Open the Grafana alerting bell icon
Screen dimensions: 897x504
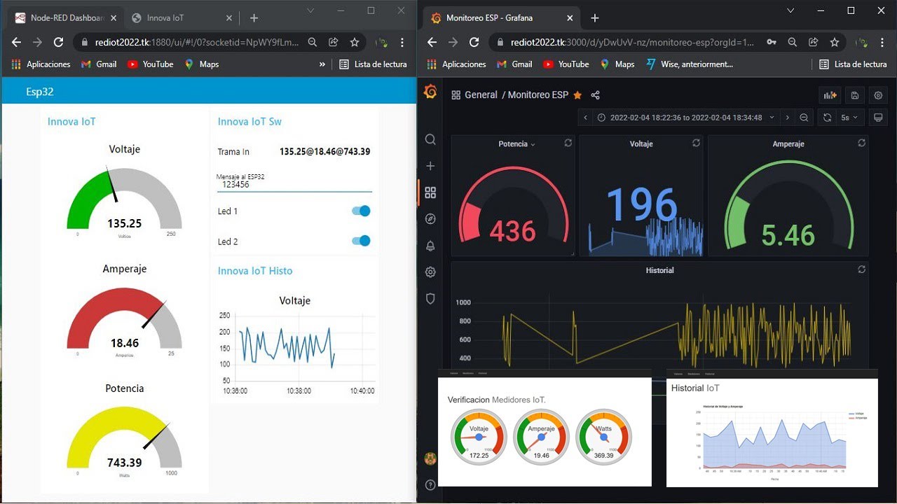tap(430, 246)
